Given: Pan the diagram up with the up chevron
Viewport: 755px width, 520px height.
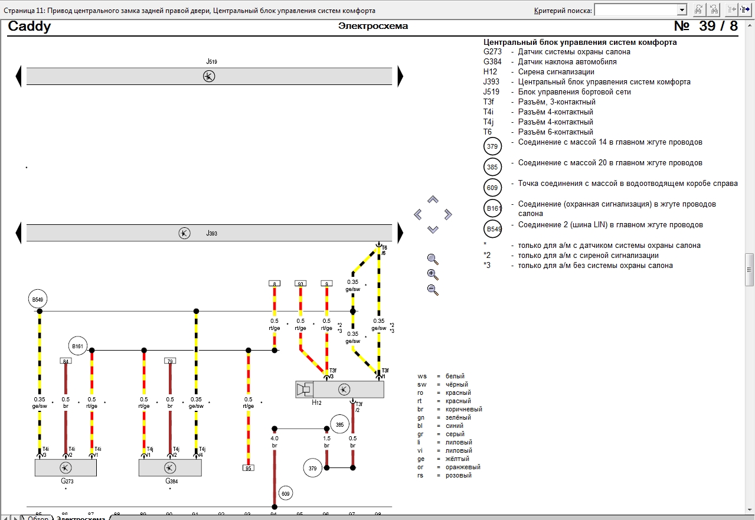Looking at the screenshot, I should tap(433, 200).
